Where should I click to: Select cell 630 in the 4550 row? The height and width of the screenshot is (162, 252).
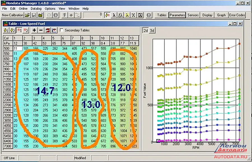[104, 131]
